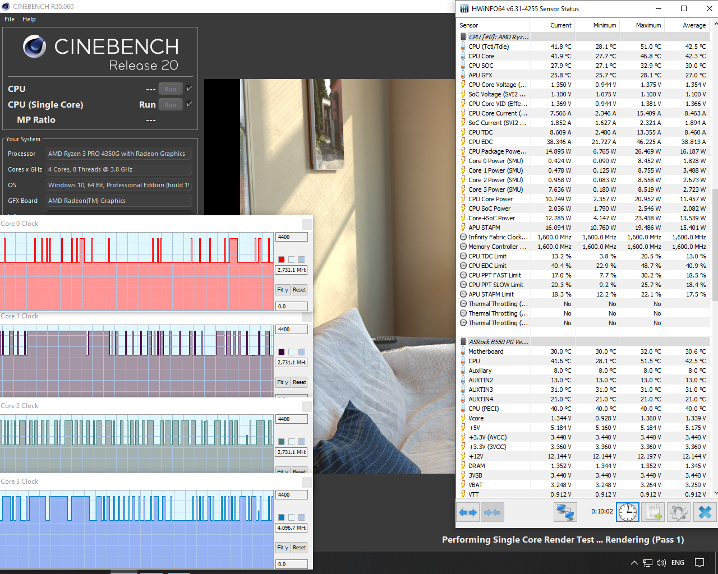Viewport: 718px width, 574px height.
Task: Click the chip icon beside CPU [#0] header
Action: point(463,37)
